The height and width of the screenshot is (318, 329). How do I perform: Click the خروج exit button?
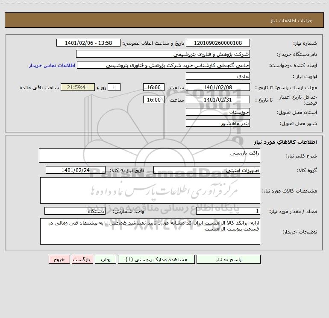59,259
